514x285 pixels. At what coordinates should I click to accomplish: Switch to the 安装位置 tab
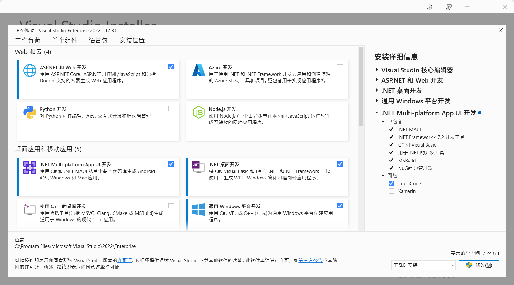coord(132,40)
